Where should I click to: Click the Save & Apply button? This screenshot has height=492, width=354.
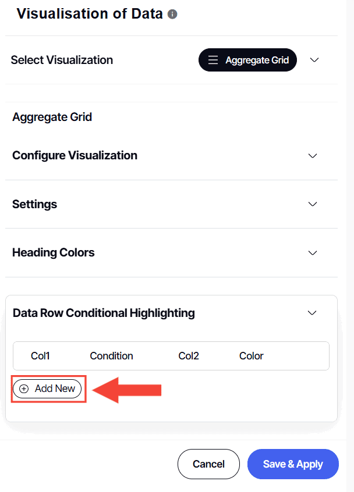tap(293, 464)
